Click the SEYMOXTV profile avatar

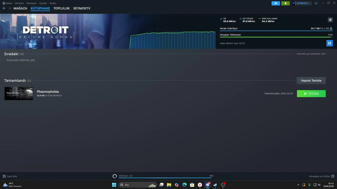(x=294, y=3)
